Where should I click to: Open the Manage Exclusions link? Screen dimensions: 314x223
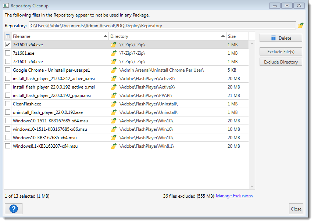(x=234, y=196)
